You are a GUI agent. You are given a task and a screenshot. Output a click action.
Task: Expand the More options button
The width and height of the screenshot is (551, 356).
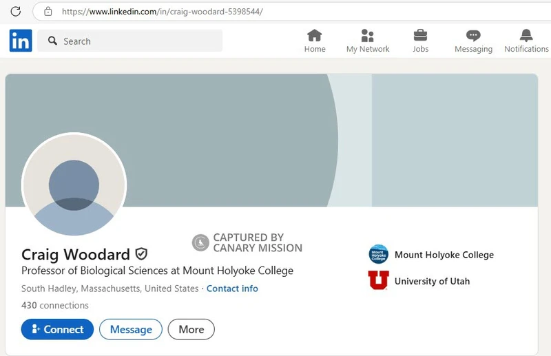pos(191,329)
